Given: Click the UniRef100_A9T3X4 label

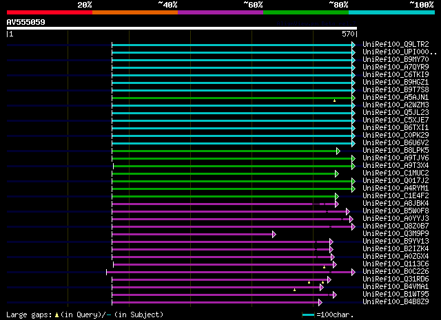Looking at the screenshot, I should [x=396, y=166].
